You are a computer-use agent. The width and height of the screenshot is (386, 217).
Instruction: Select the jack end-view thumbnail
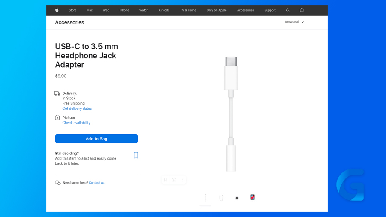pyautogui.click(x=237, y=198)
